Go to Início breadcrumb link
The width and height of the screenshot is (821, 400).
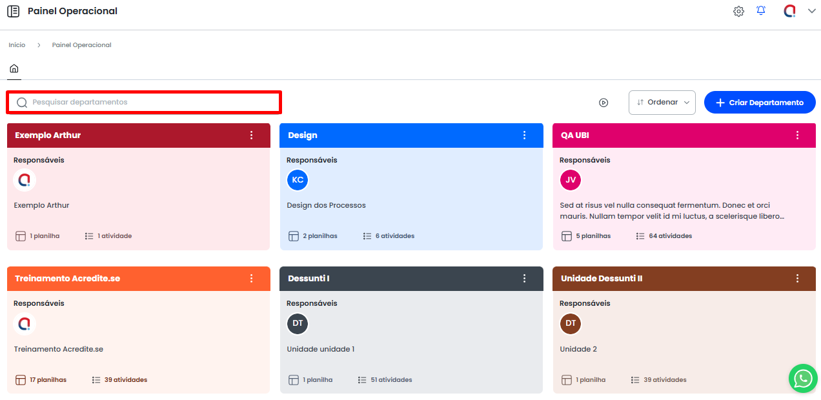17,45
